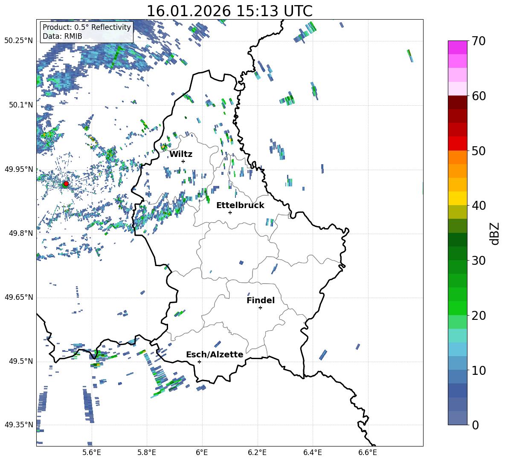Viewport: 505px width, 461px height.
Task: Click the red radar site marker
Action: pos(66,184)
